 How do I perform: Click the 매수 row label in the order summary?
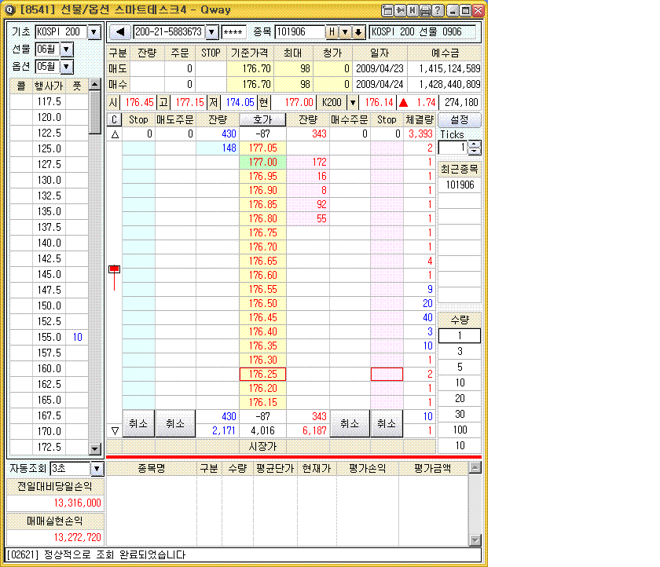point(117,85)
